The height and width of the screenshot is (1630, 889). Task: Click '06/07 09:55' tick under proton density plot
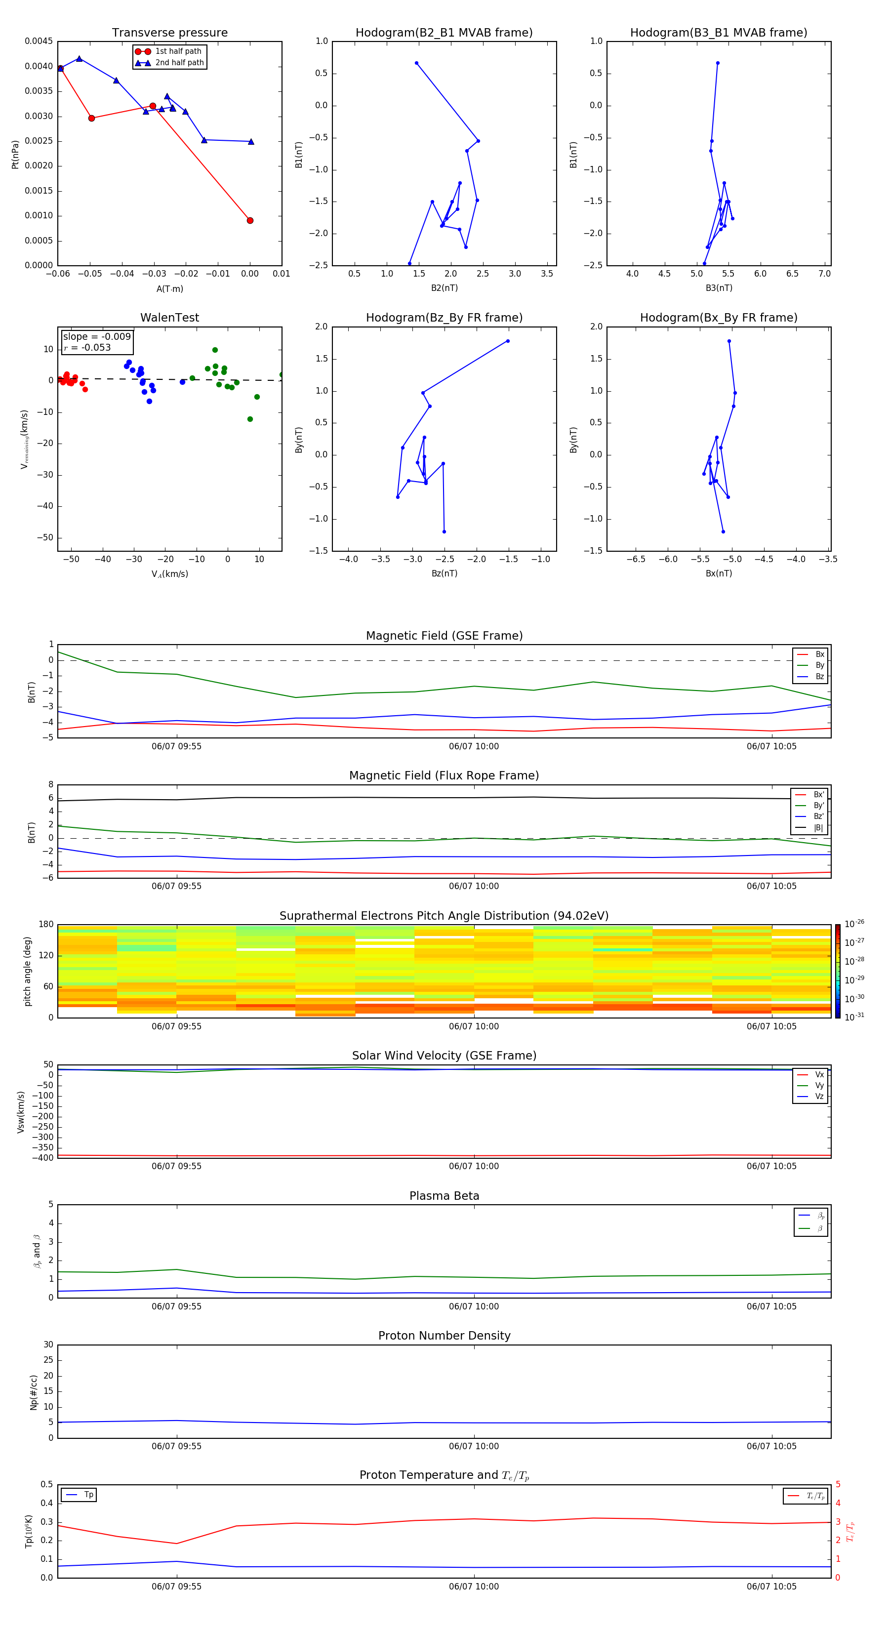pos(176,1446)
